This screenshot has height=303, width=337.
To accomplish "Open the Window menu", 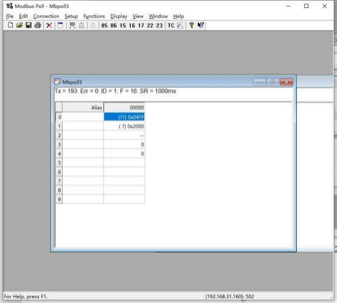I will [x=158, y=16].
